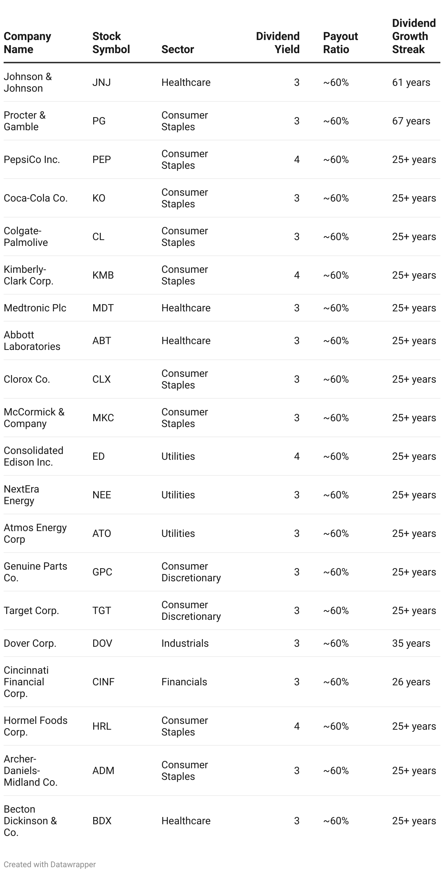This screenshot has width=444, height=873.
Task: Click the NEE ticker symbol
Action: tap(102, 495)
